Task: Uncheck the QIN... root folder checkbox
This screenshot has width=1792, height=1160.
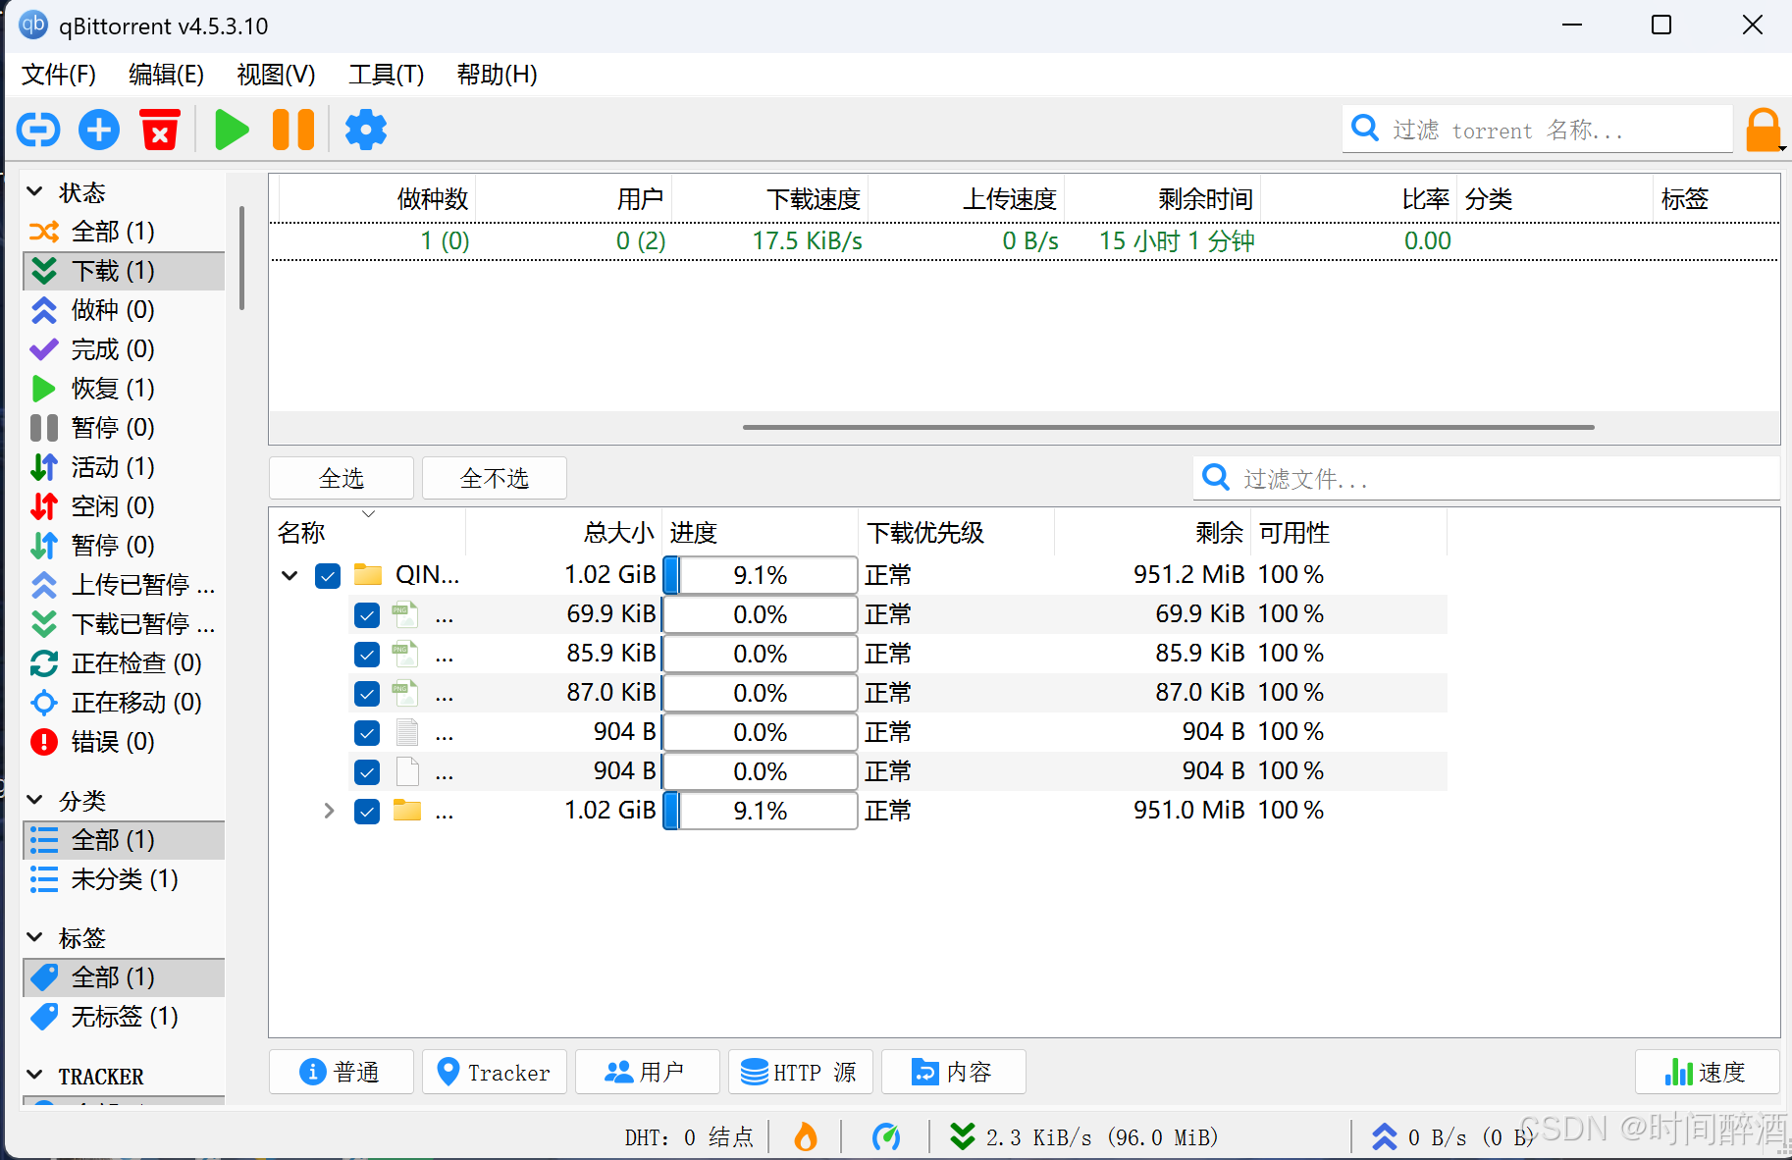Action: click(328, 575)
